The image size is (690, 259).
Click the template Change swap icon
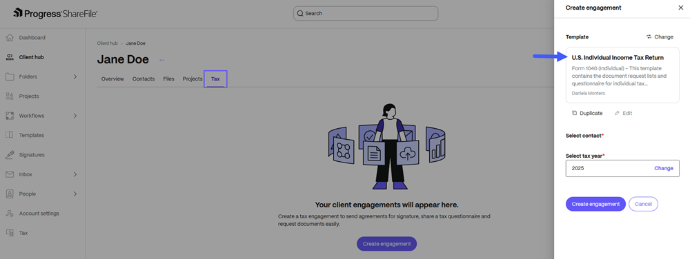click(649, 37)
